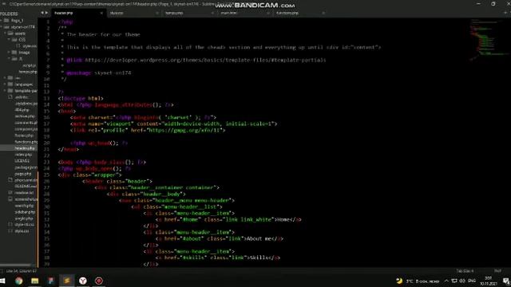Close the style.css tab
The image size is (511, 287).
click(x=157, y=13)
